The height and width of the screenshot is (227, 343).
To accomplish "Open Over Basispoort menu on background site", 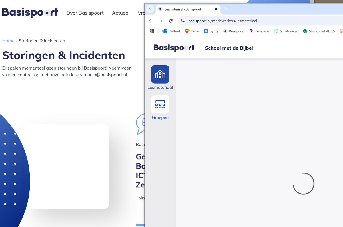I will [x=85, y=13].
